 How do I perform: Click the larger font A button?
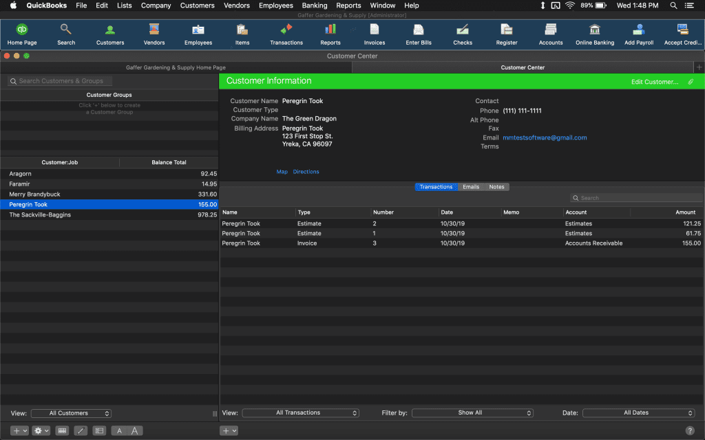point(134,430)
